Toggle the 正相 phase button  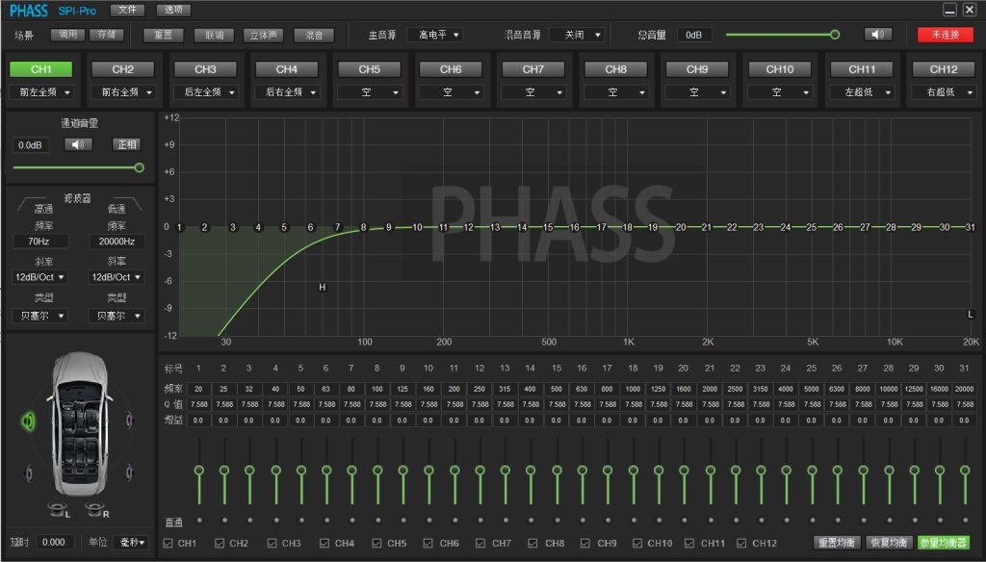tap(127, 144)
